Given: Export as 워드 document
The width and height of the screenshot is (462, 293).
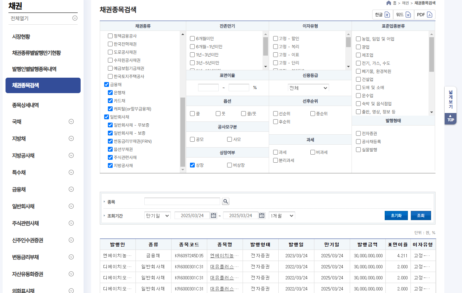Looking at the screenshot, I should click(x=403, y=15).
